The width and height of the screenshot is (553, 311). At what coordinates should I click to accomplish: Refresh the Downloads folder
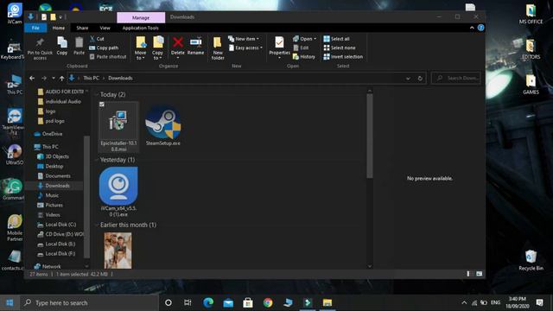click(x=420, y=79)
